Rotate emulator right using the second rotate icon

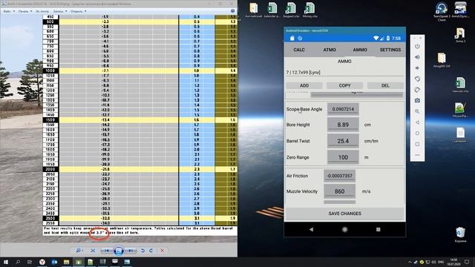(417, 90)
